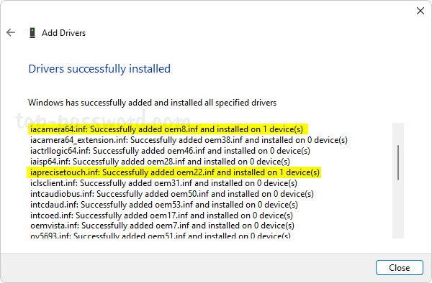Select the intcdaud.inf result line
The image size is (432, 283).
tap(164, 205)
